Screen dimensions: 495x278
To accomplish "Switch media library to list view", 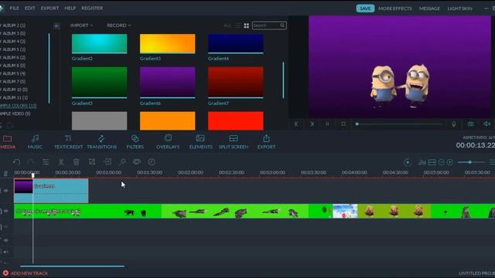I will (x=237, y=25).
